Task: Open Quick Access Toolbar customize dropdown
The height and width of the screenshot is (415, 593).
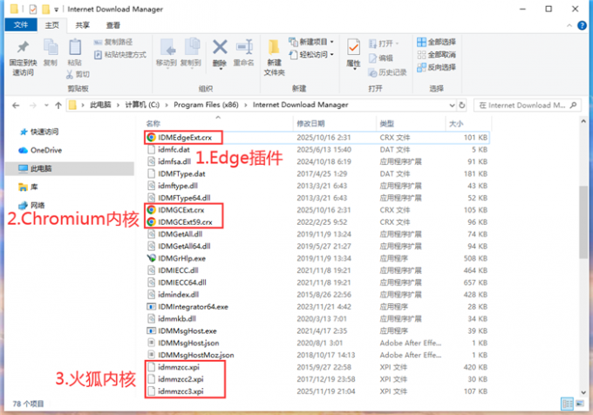Action: pos(57,10)
